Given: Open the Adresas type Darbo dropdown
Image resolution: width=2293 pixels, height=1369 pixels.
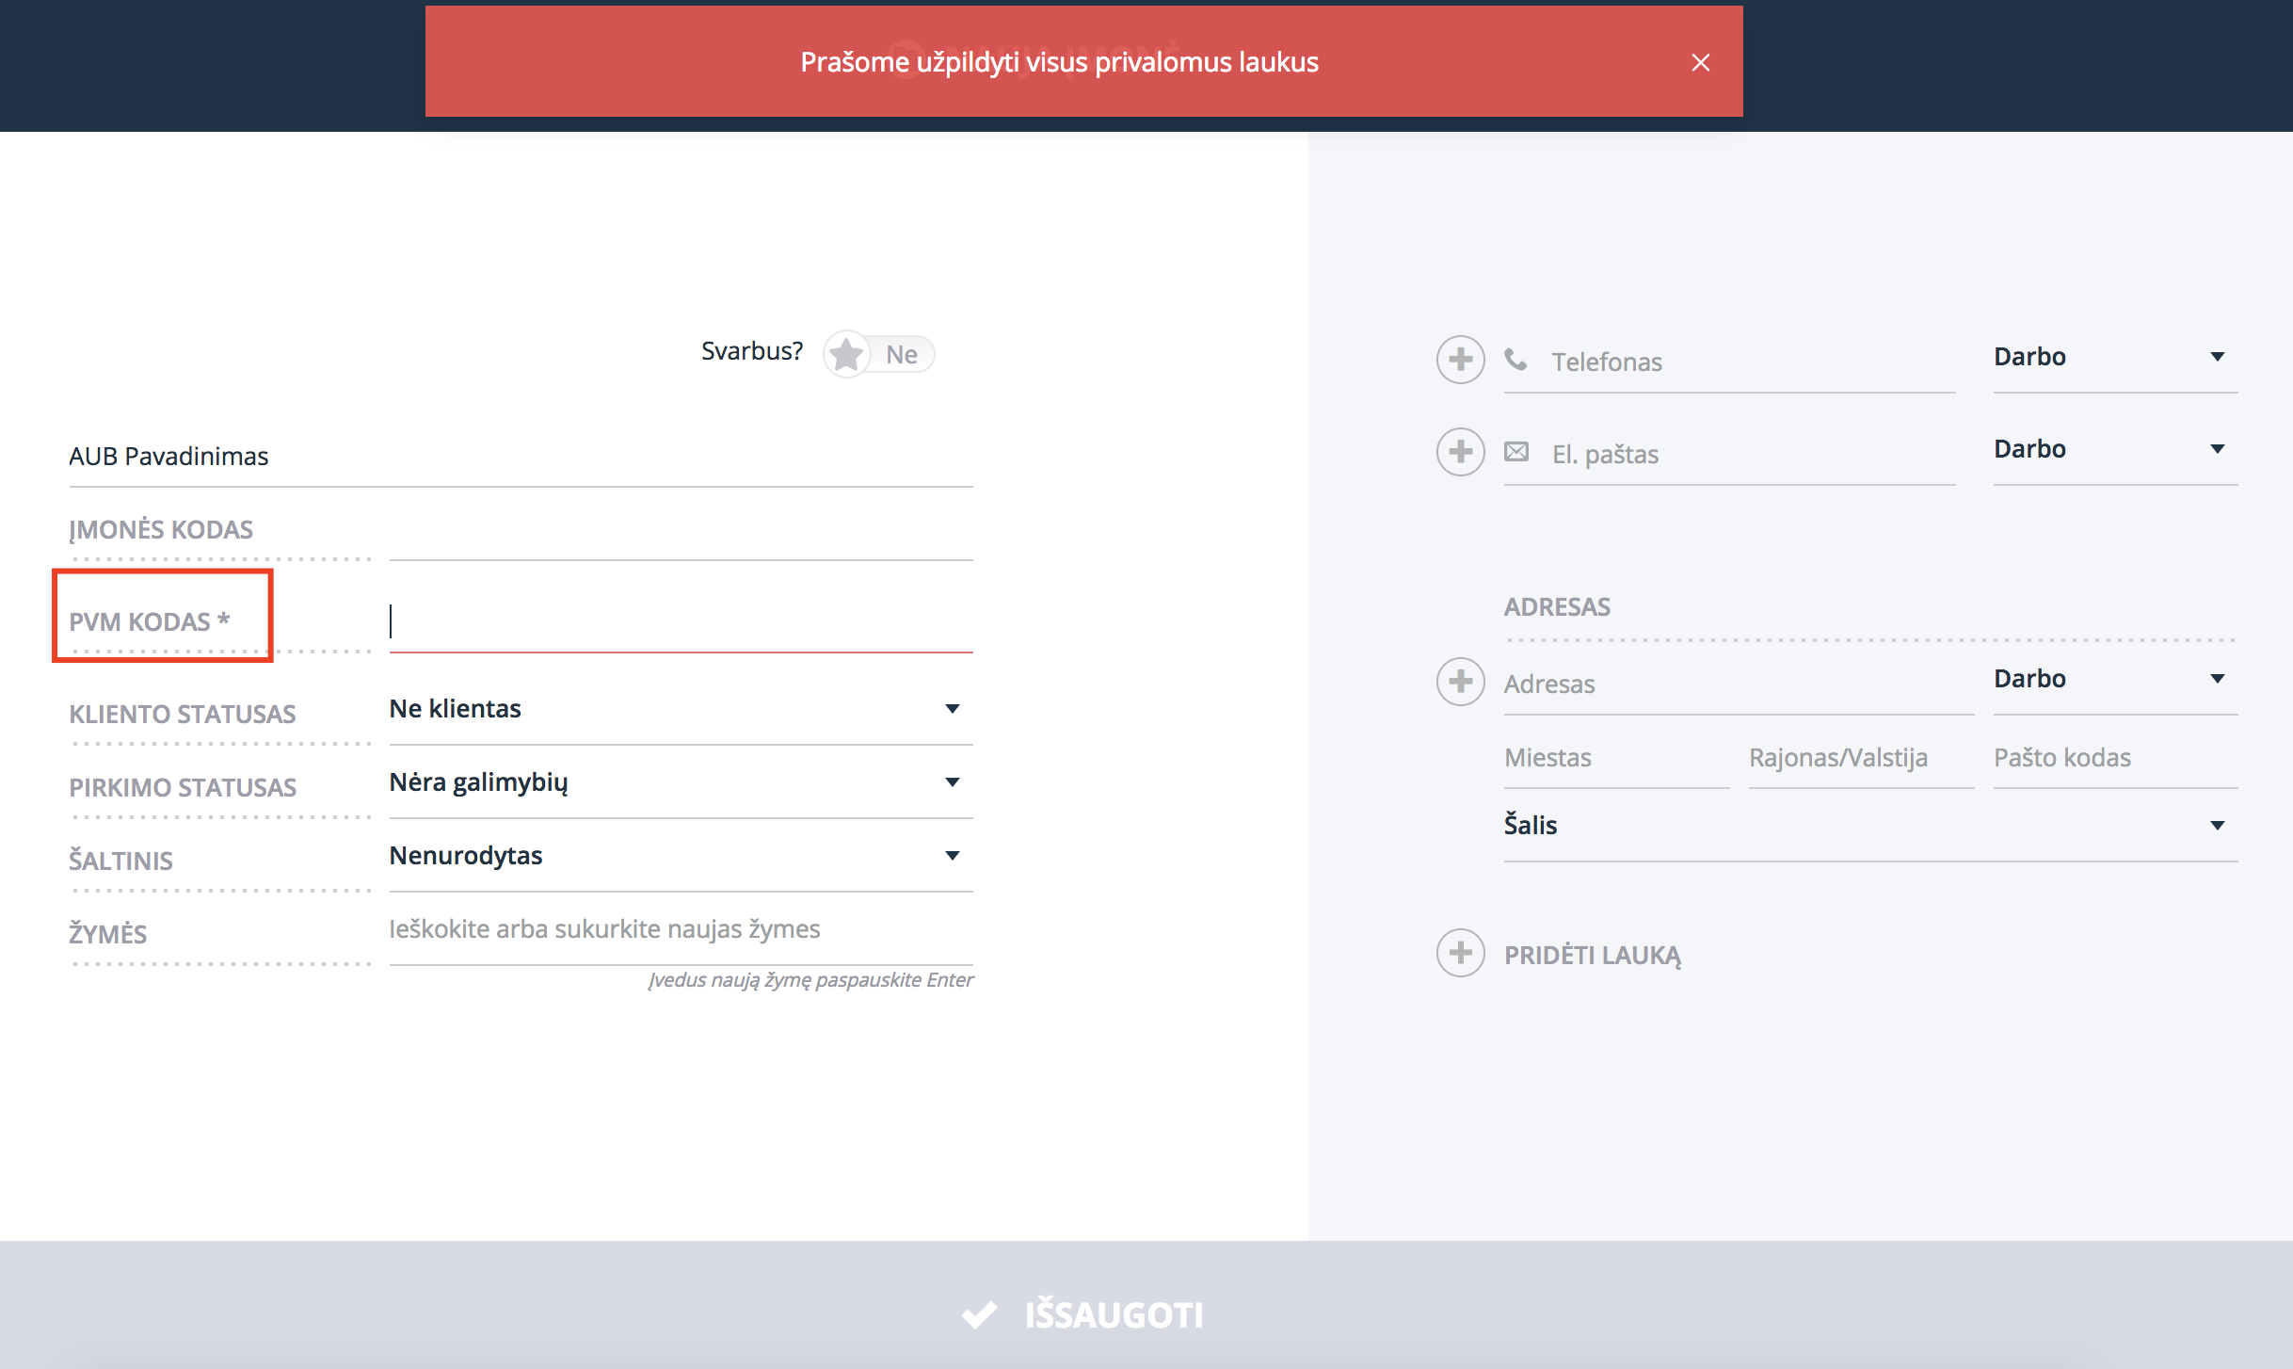Looking at the screenshot, I should pyautogui.click(x=2115, y=680).
